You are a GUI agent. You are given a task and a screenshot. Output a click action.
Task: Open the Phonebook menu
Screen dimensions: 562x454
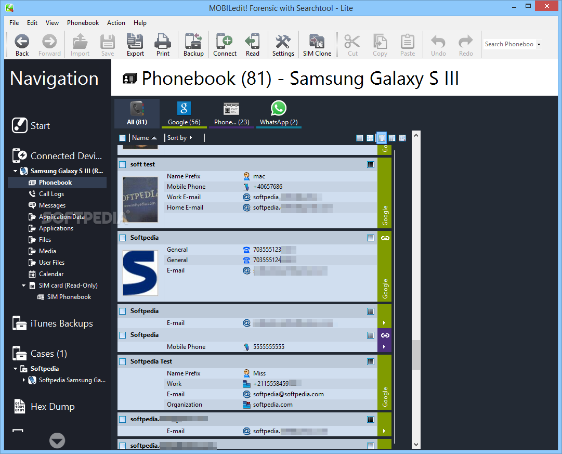[x=83, y=22]
